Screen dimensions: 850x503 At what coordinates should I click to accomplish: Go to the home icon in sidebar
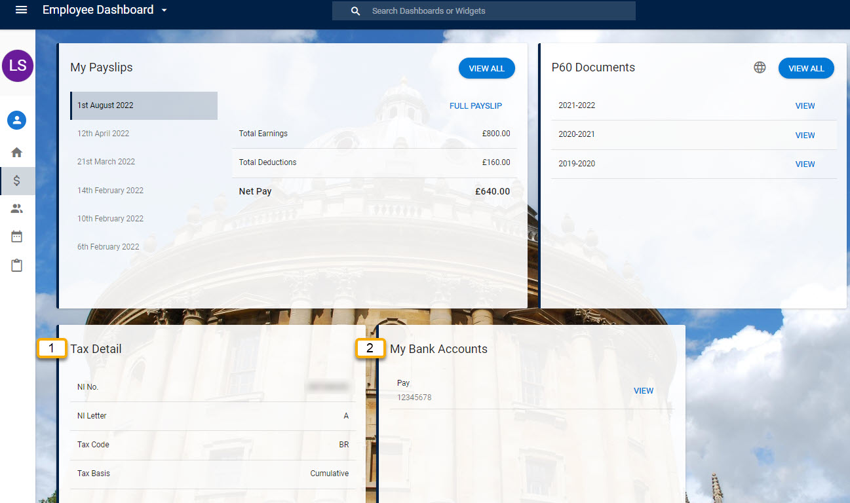click(x=16, y=152)
